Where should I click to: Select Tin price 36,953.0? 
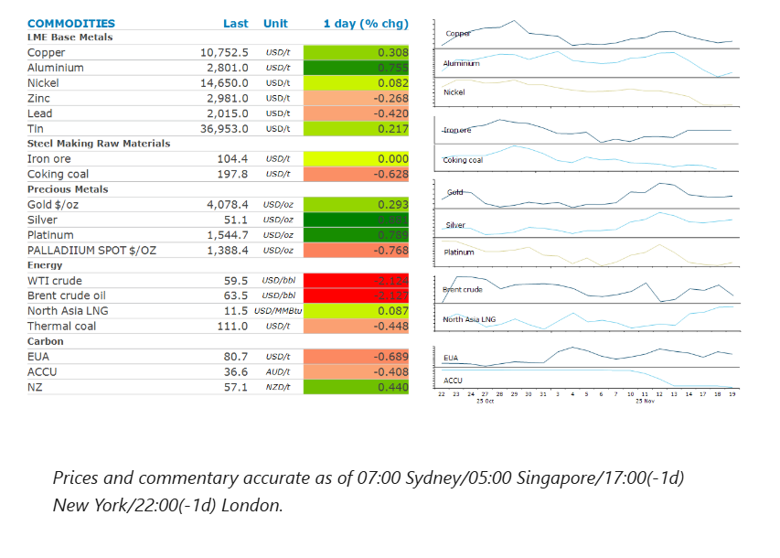click(224, 129)
